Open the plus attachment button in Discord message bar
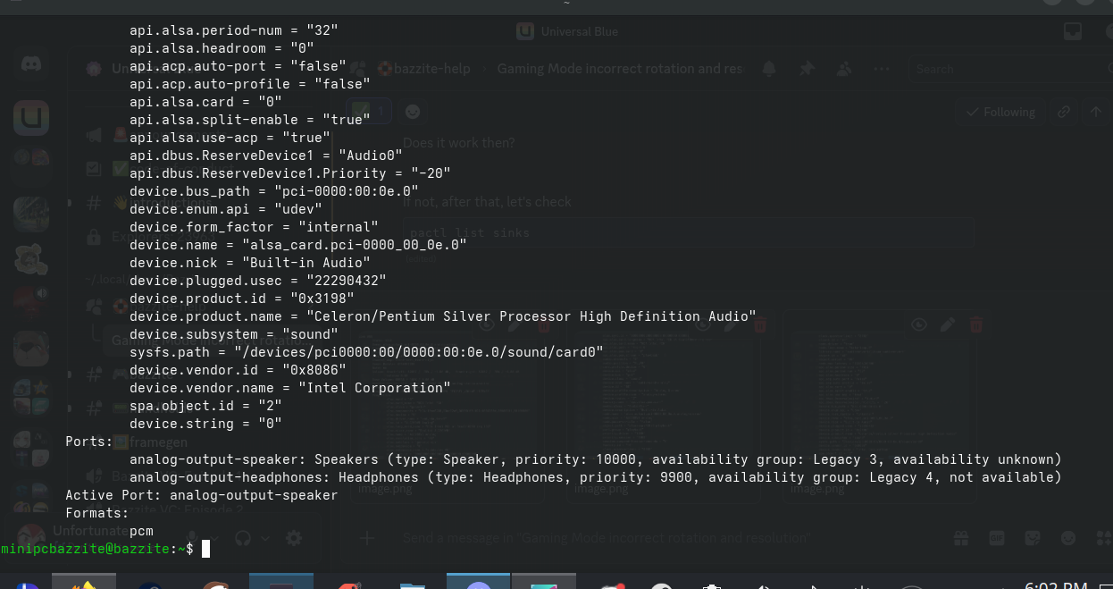The height and width of the screenshot is (589, 1113). pyautogui.click(x=366, y=538)
